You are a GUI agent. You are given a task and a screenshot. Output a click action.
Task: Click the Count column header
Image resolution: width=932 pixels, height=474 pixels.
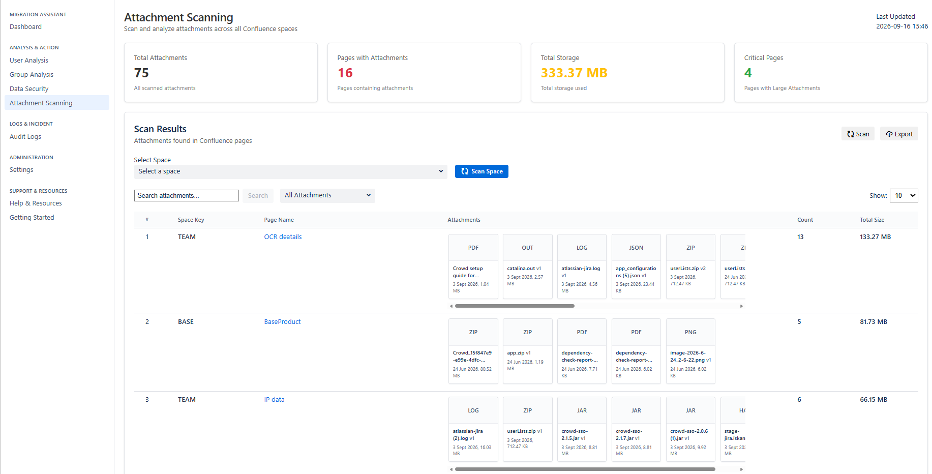pyautogui.click(x=805, y=220)
